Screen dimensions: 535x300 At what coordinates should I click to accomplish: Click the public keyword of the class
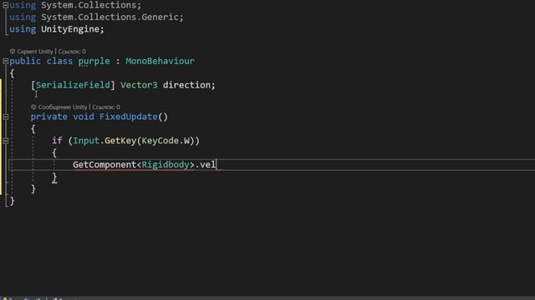point(25,61)
